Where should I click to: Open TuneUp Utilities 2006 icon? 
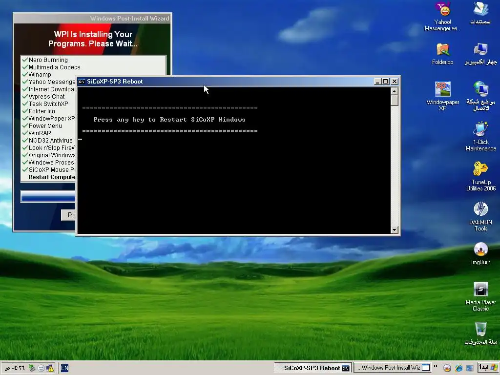(481, 176)
